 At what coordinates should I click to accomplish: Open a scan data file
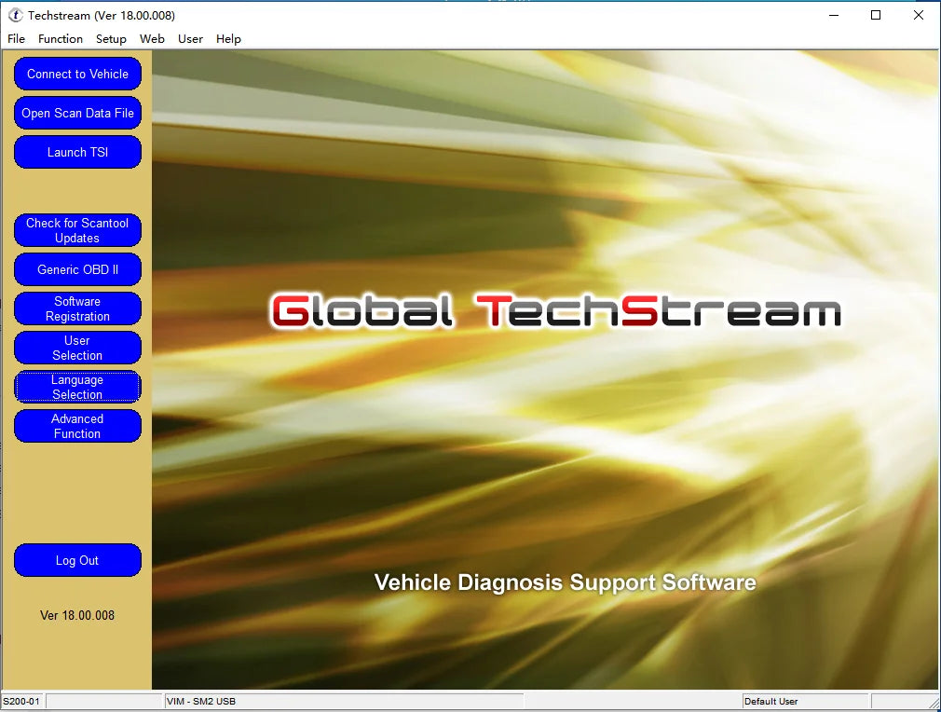[77, 113]
